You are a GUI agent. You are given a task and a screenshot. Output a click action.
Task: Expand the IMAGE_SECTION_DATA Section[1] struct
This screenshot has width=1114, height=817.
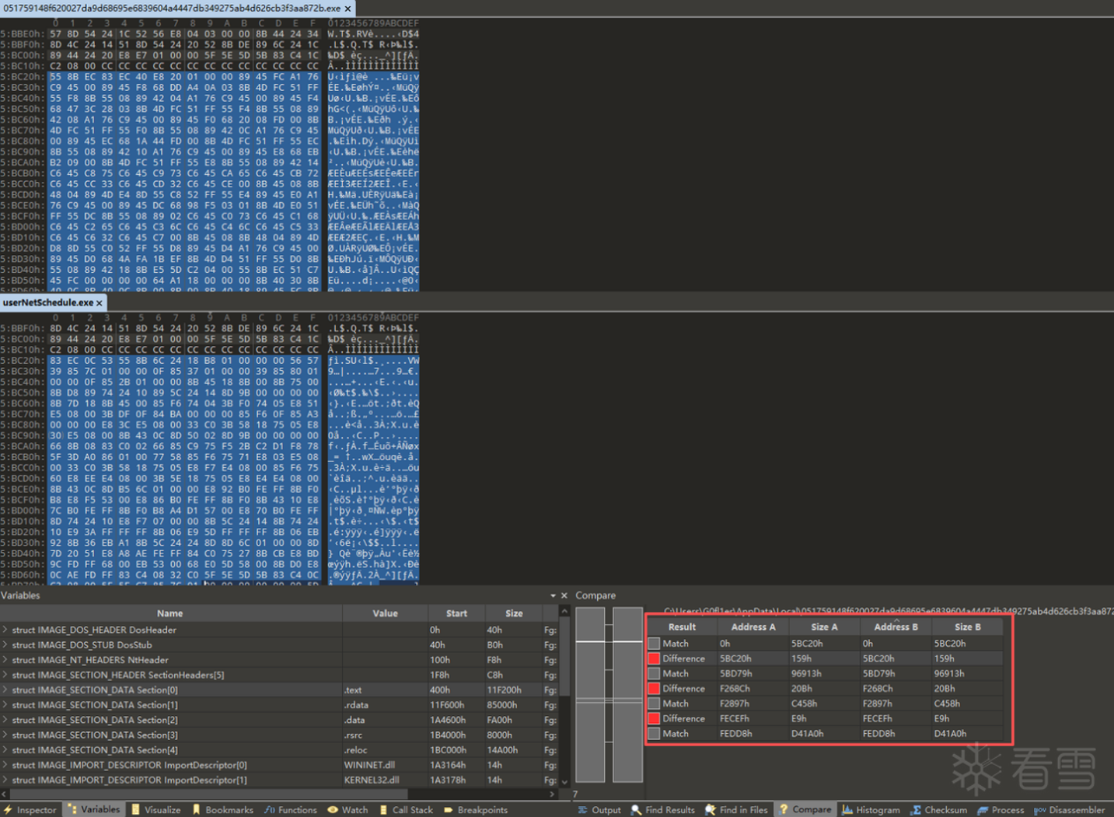coord(5,705)
